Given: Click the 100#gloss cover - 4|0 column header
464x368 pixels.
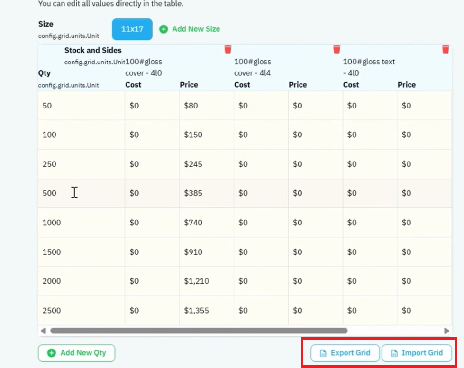Looking at the screenshot, I should tap(144, 67).
